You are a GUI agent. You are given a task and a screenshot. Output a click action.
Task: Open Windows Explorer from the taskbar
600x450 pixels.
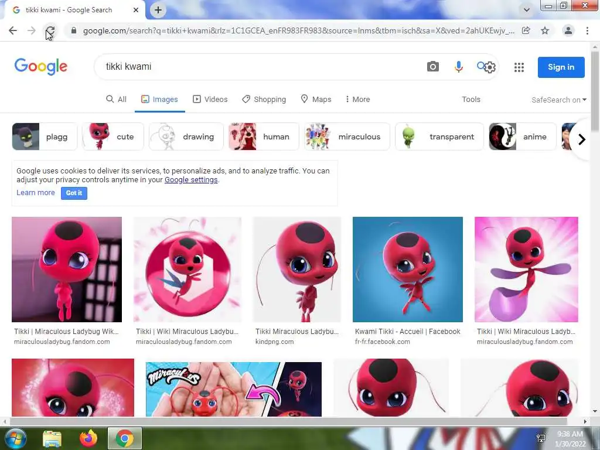pos(52,438)
